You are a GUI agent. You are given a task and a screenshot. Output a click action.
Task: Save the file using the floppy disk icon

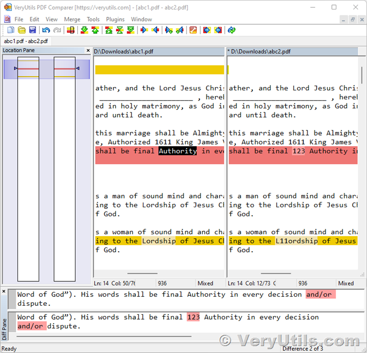pyautogui.click(x=33, y=30)
